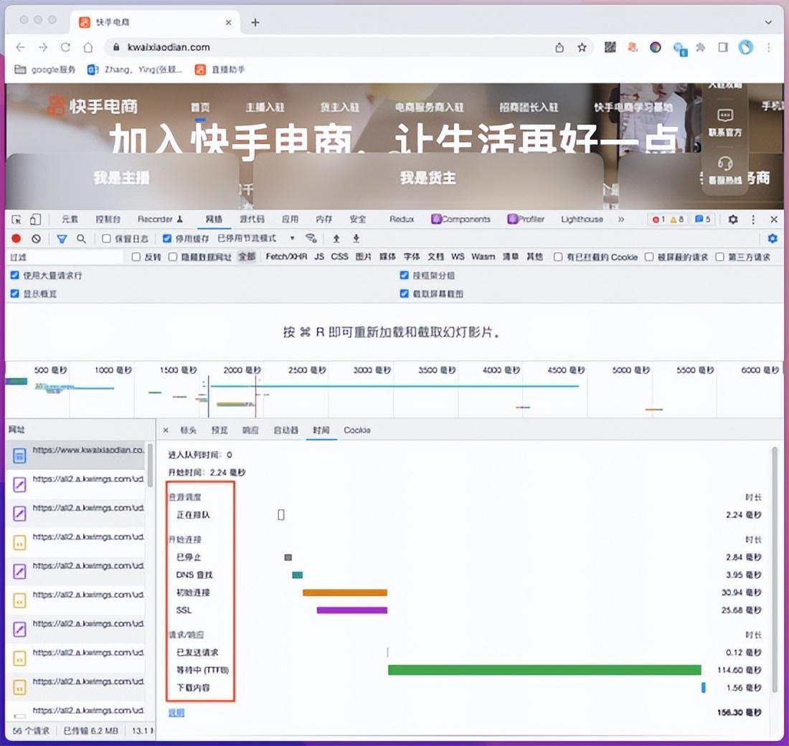
Task: Export HAR file with download arrow
Action: pyautogui.click(x=356, y=239)
